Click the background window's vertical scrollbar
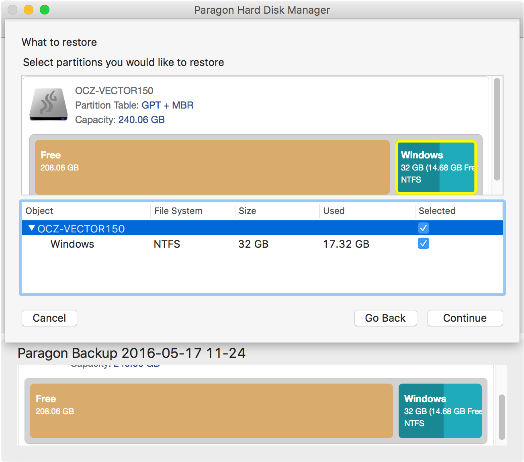524x462 pixels. pyautogui.click(x=501, y=417)
